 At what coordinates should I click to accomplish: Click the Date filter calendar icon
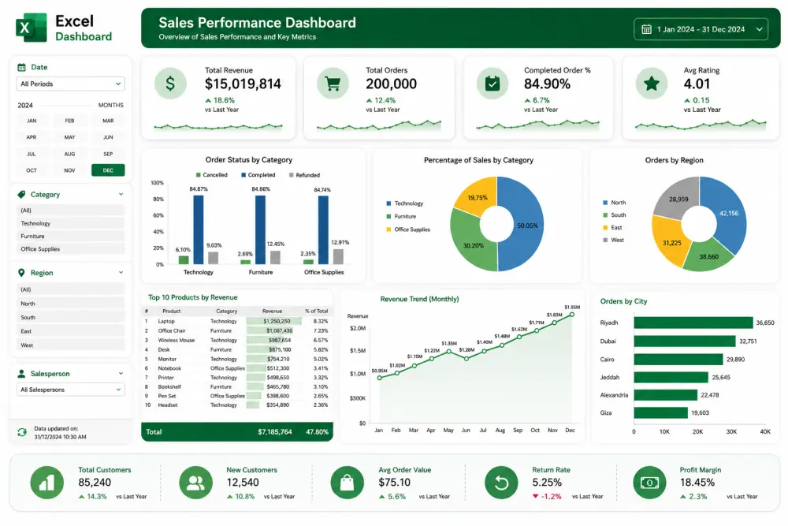[21, 67]
